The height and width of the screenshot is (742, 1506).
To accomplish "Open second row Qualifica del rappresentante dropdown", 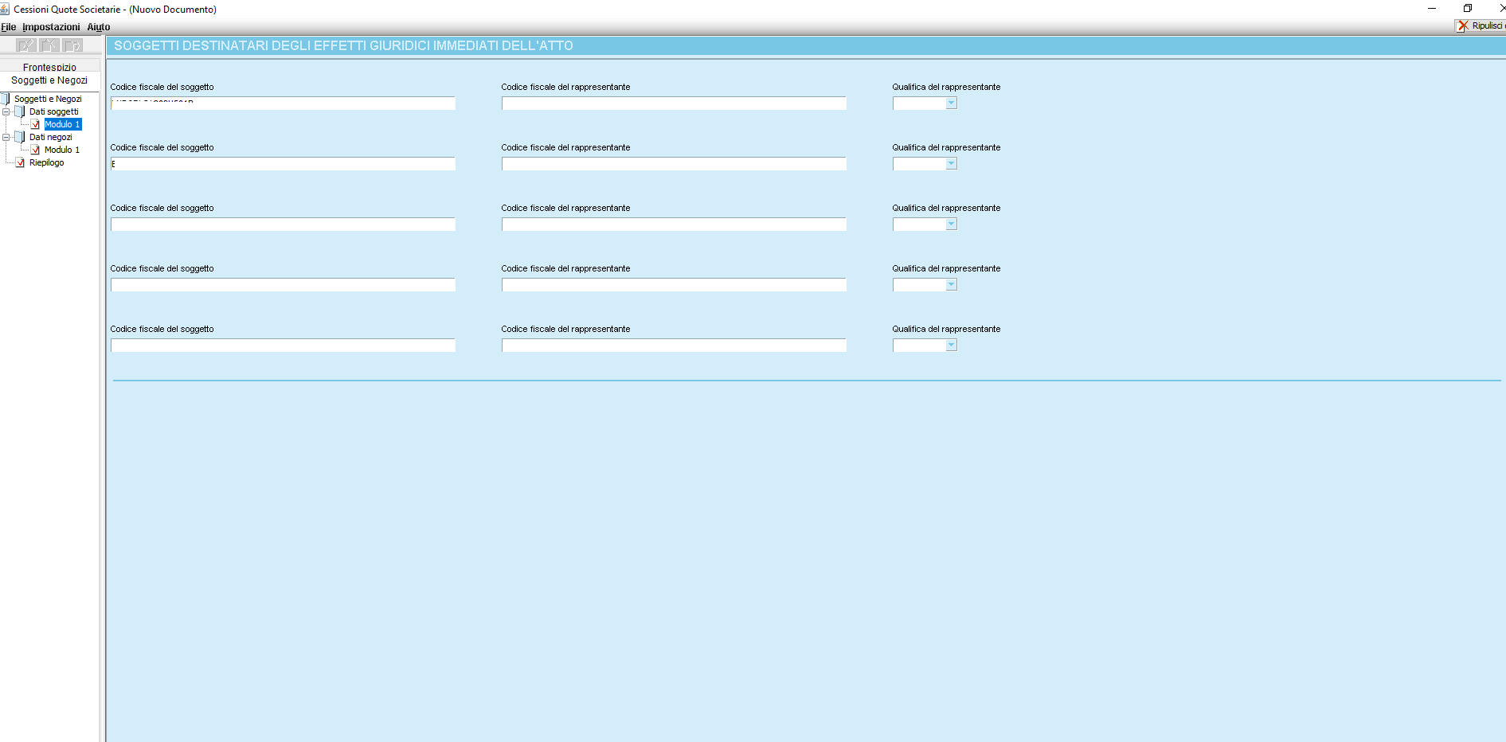I will click(925, 164).
